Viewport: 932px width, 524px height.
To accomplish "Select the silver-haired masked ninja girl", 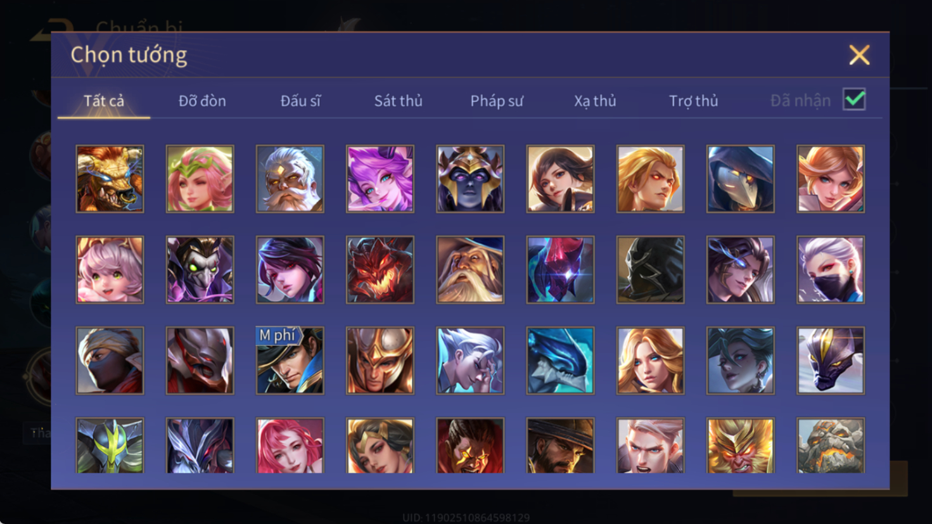I will click(x=831, y=270).
